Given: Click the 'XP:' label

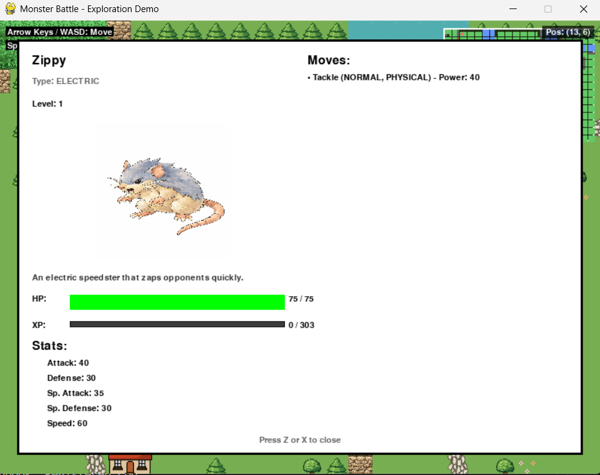Looking at the screenshot, I should click(39, 325).
